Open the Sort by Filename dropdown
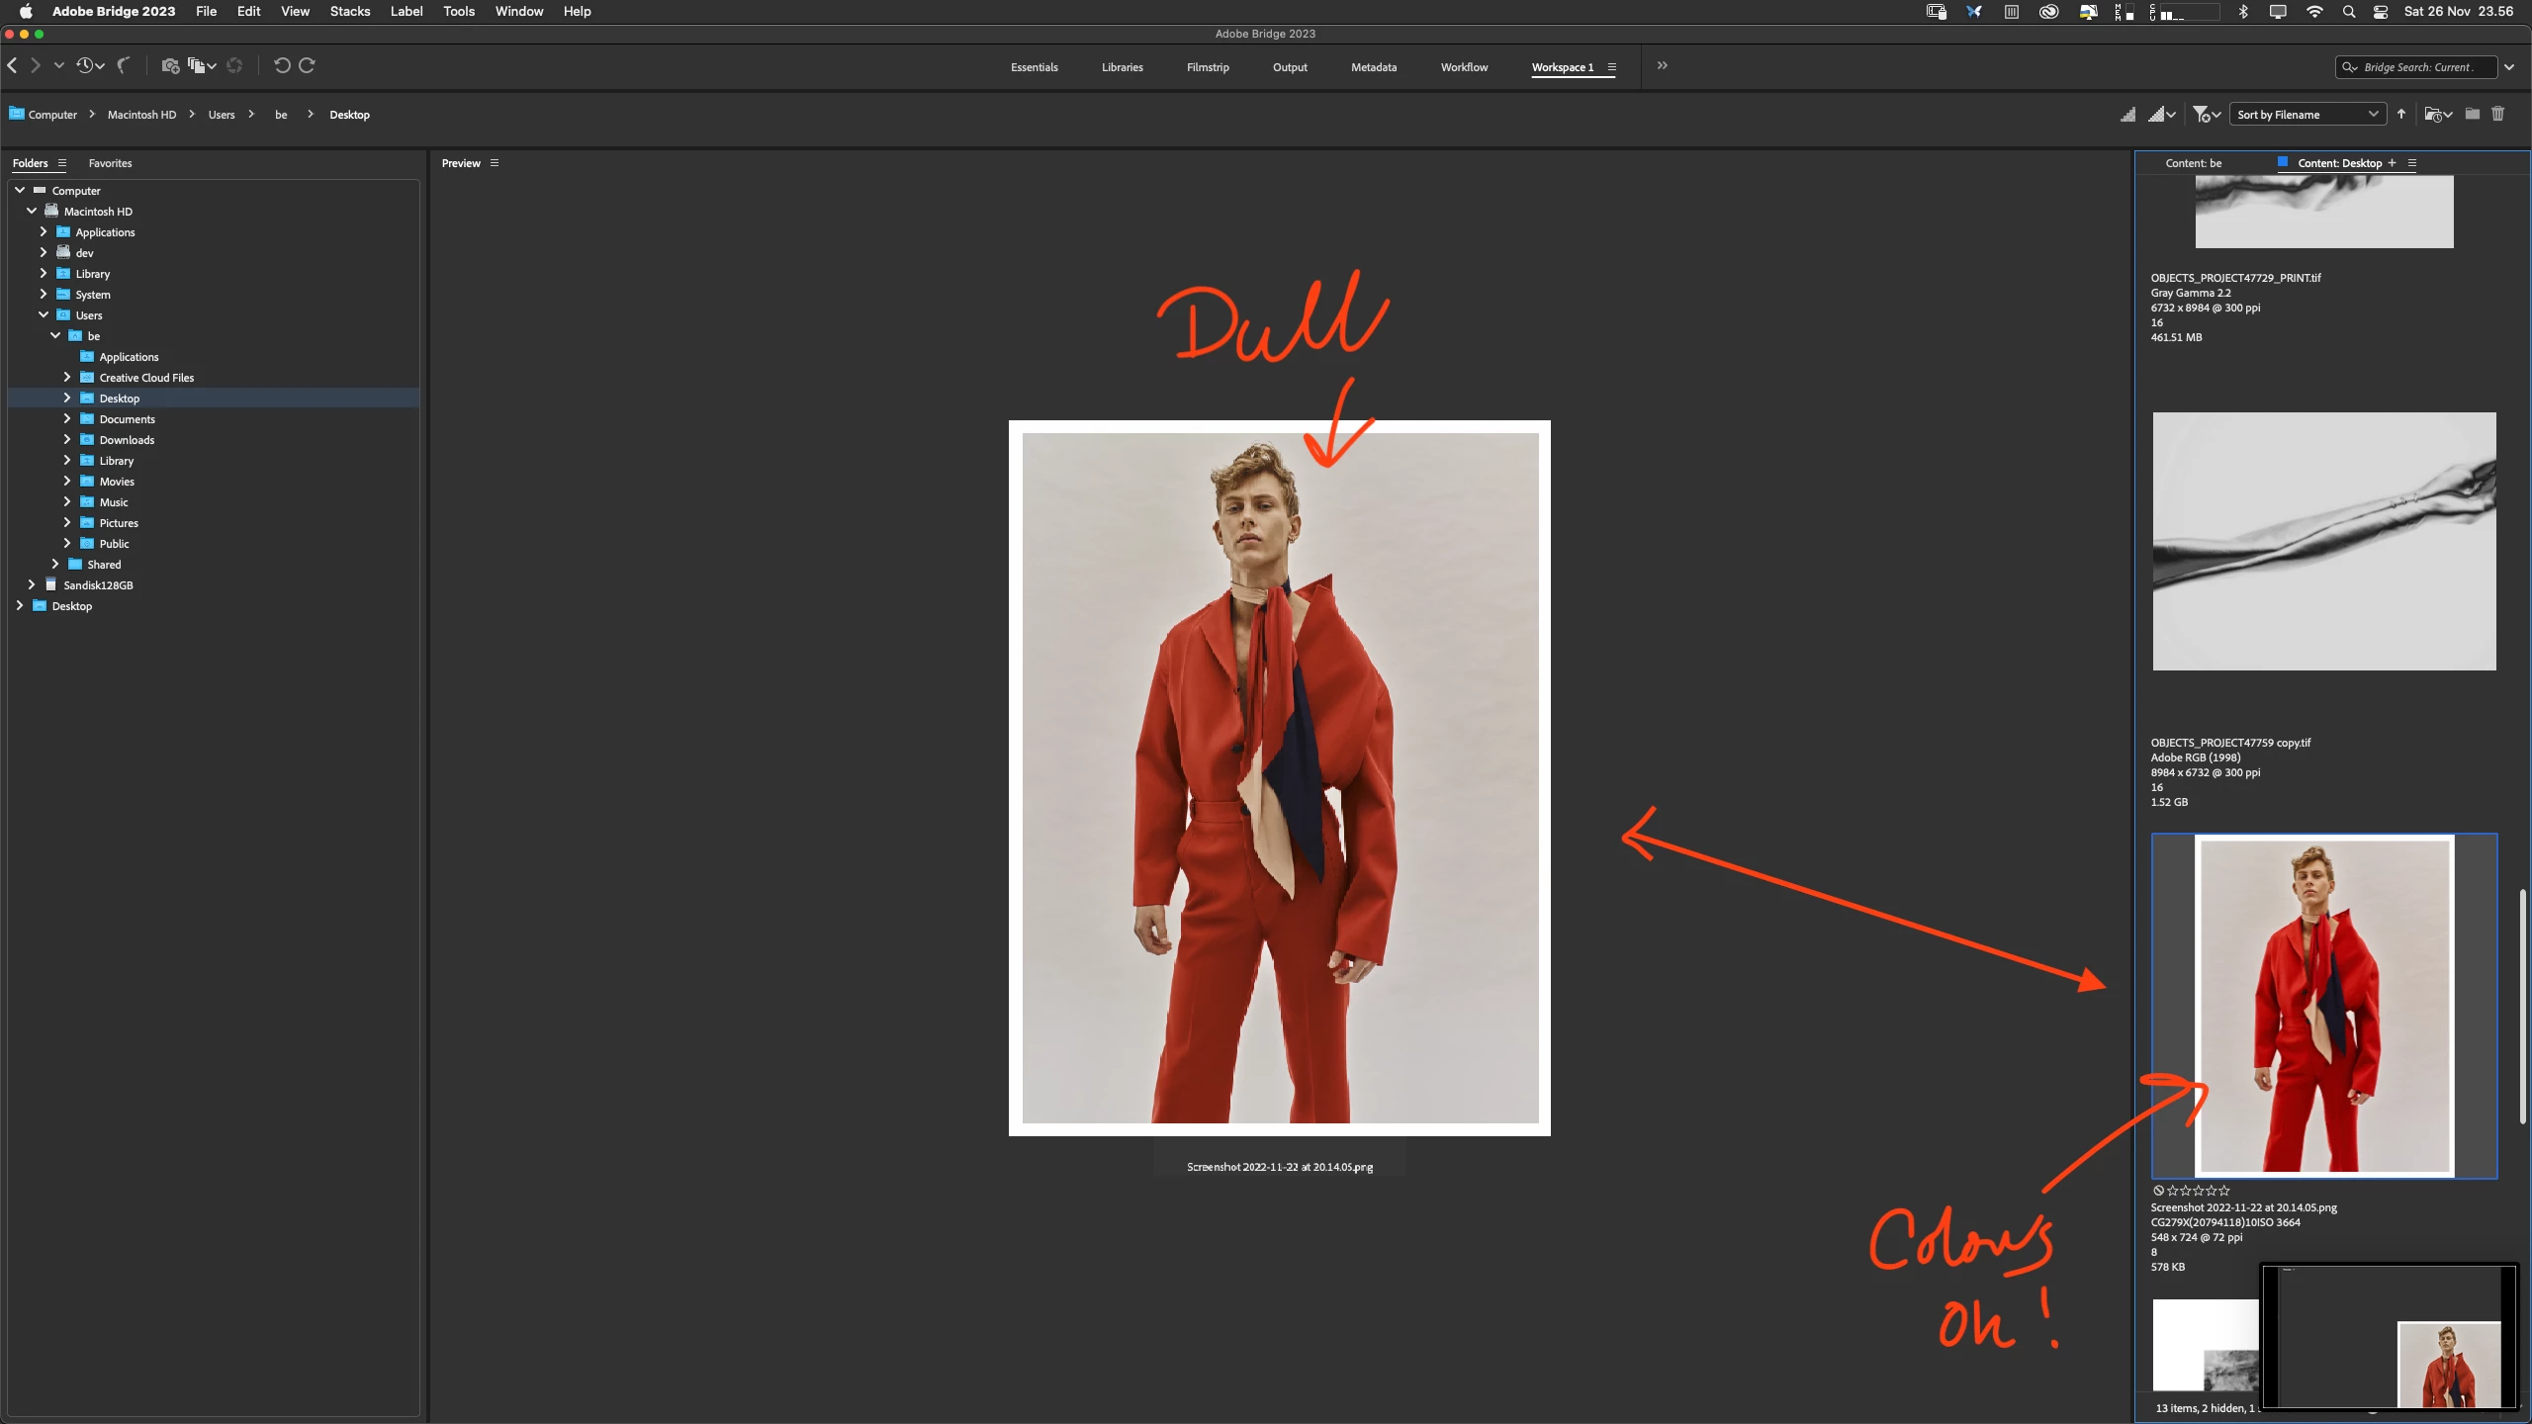The image size is (2532, 1424). click(2306, 115)
